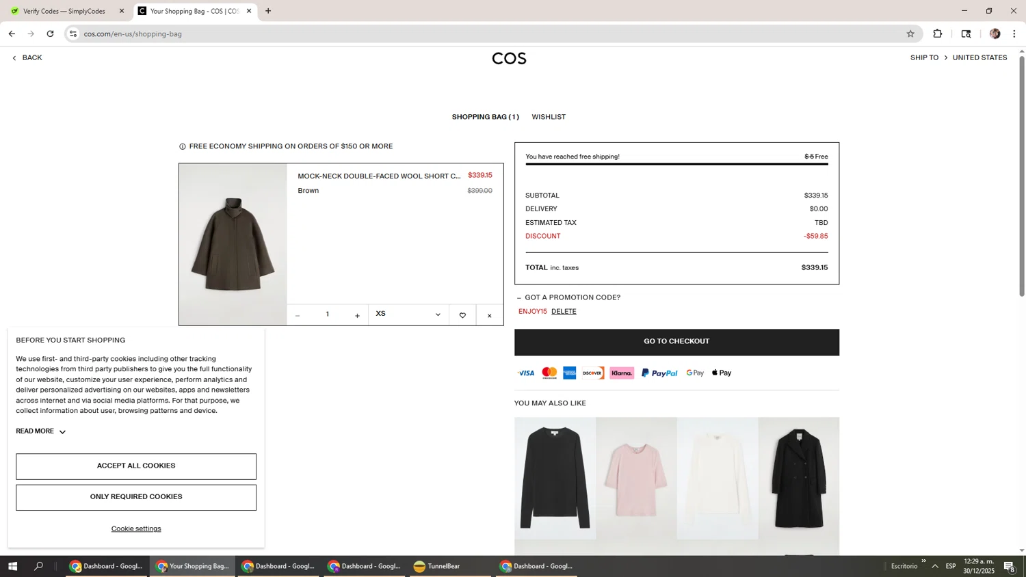The height and width of the screenshot is (577, 1026).
Task: Click the Discover payment icon
Action: pyautogui.click(x=592, y=373)
